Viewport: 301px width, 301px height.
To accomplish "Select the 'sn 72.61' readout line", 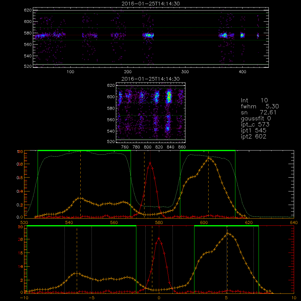I will click(259, 112).
